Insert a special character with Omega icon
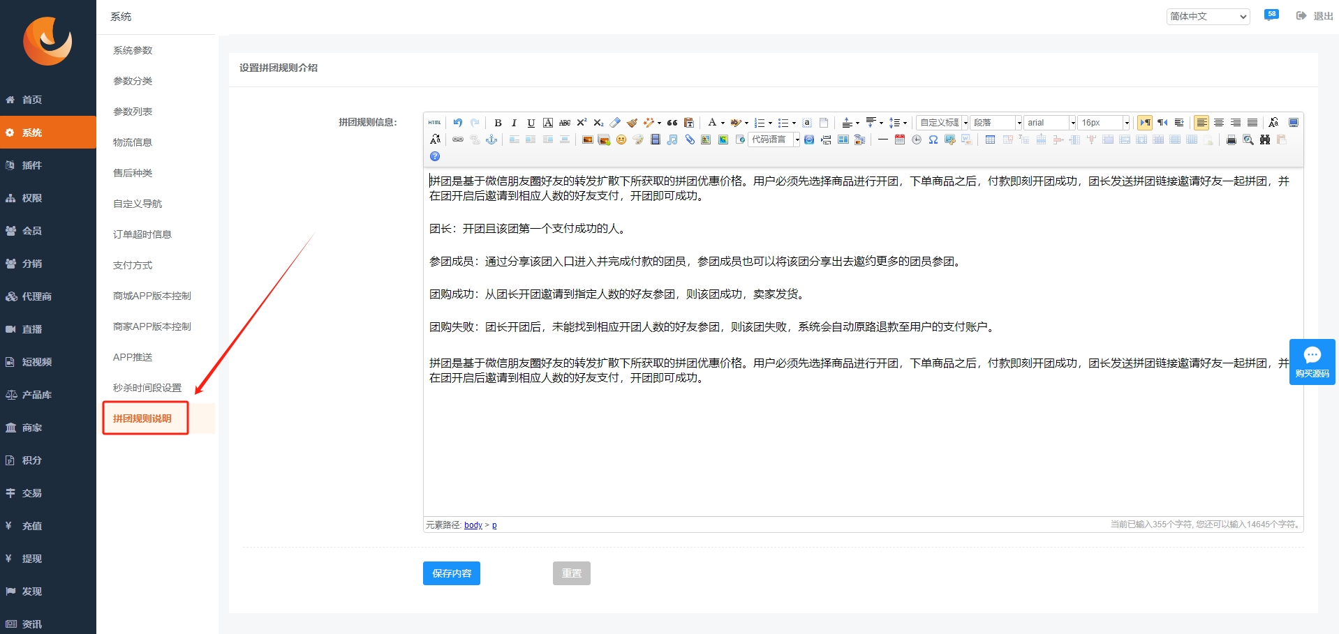The width and height of the screenshot is (1339, 634). [x=933, y=139]
